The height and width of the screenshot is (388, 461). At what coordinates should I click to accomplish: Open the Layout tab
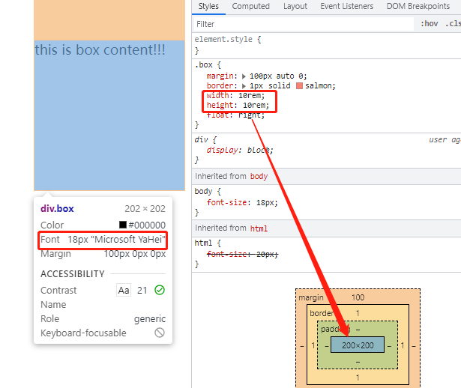coord(295,6)
